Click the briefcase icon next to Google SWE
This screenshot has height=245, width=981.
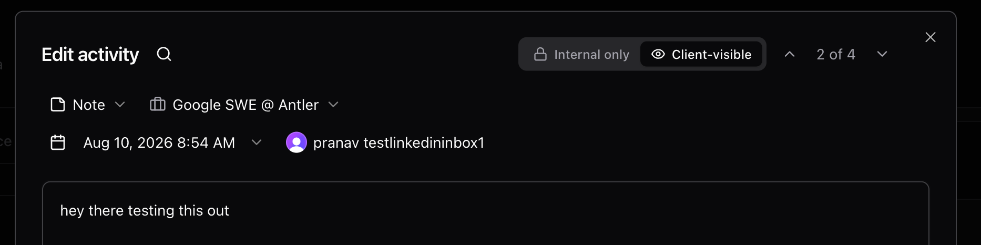point(158,104)
